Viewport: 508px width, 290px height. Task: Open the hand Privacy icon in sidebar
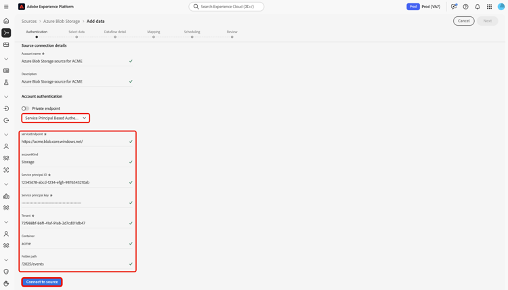coord(6,283)
